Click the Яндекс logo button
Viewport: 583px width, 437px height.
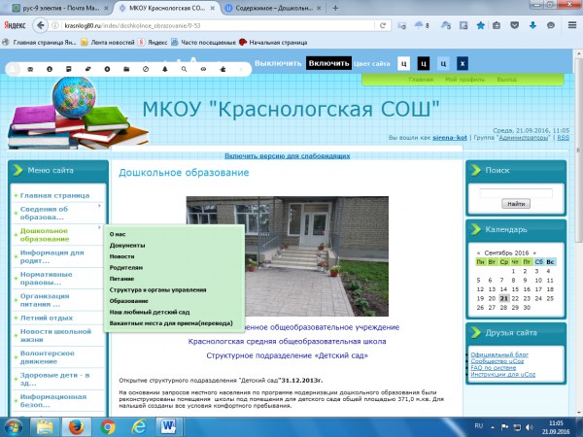click(15, 25)
